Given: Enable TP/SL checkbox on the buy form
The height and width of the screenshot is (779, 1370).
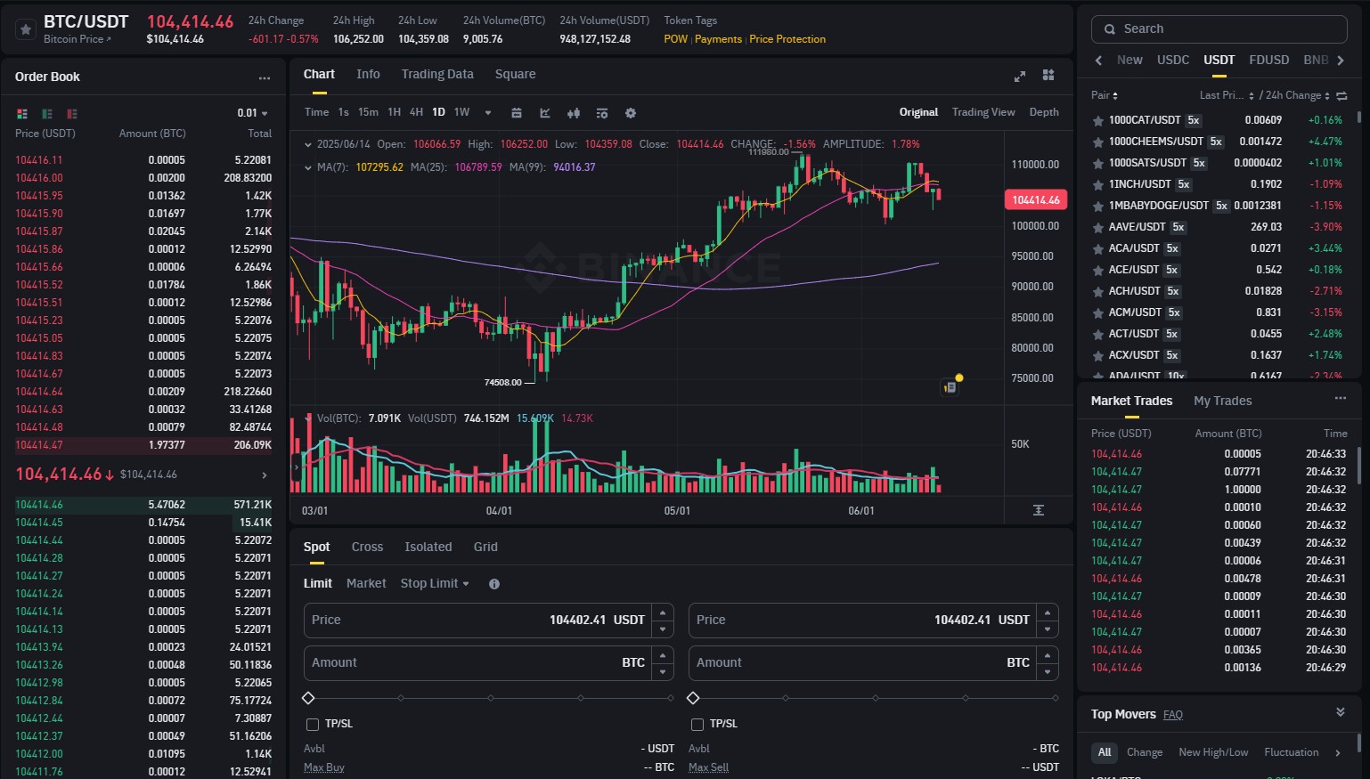Looking at the screenshot, I should pyautogui.click(x=312, y=724).
